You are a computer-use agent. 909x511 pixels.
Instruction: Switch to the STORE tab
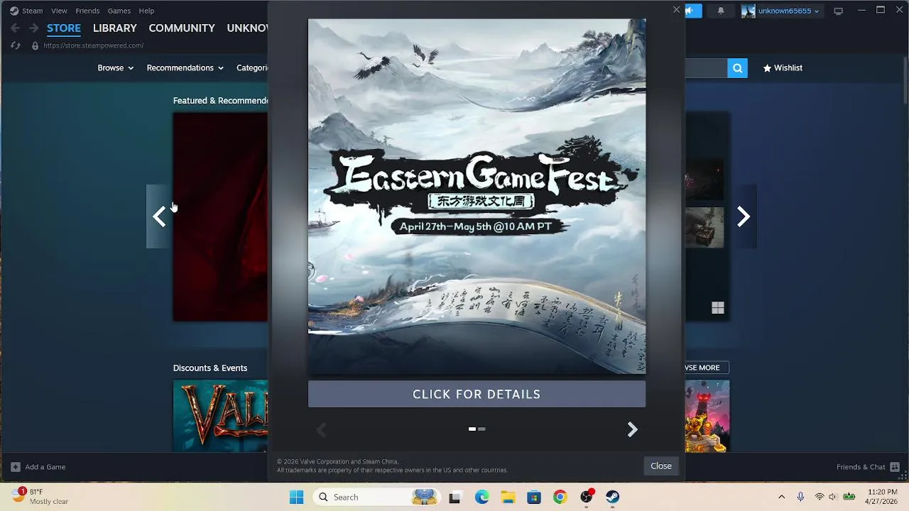(x=64, y=28)
